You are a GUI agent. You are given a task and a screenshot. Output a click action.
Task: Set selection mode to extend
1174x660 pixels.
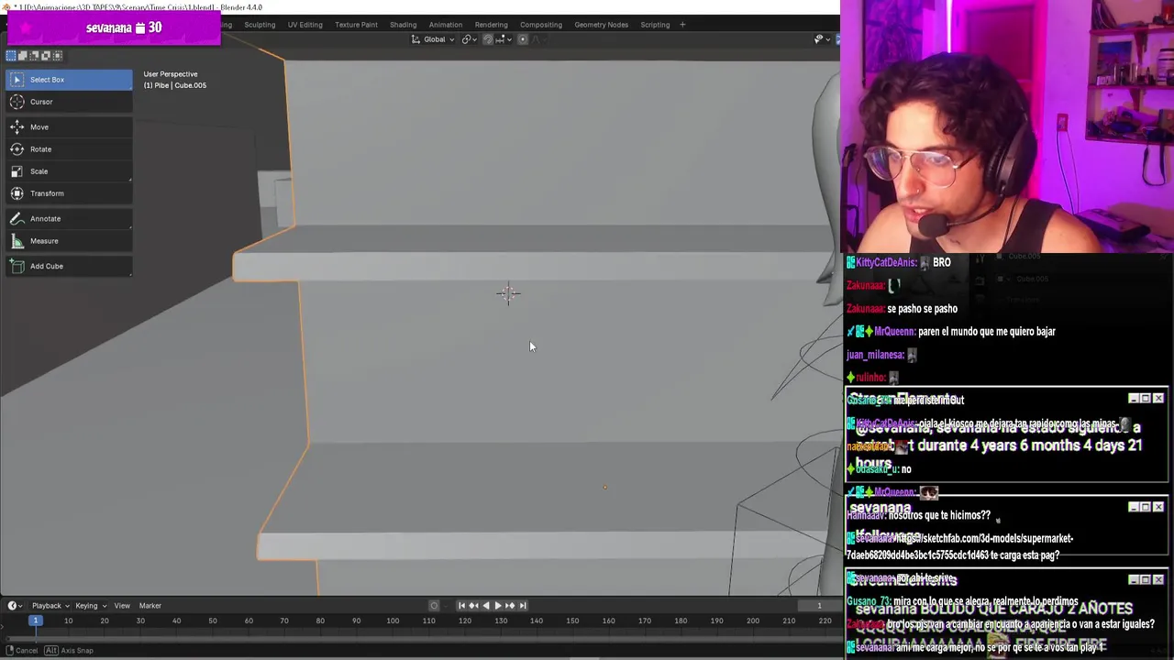(x=23, y=56)
